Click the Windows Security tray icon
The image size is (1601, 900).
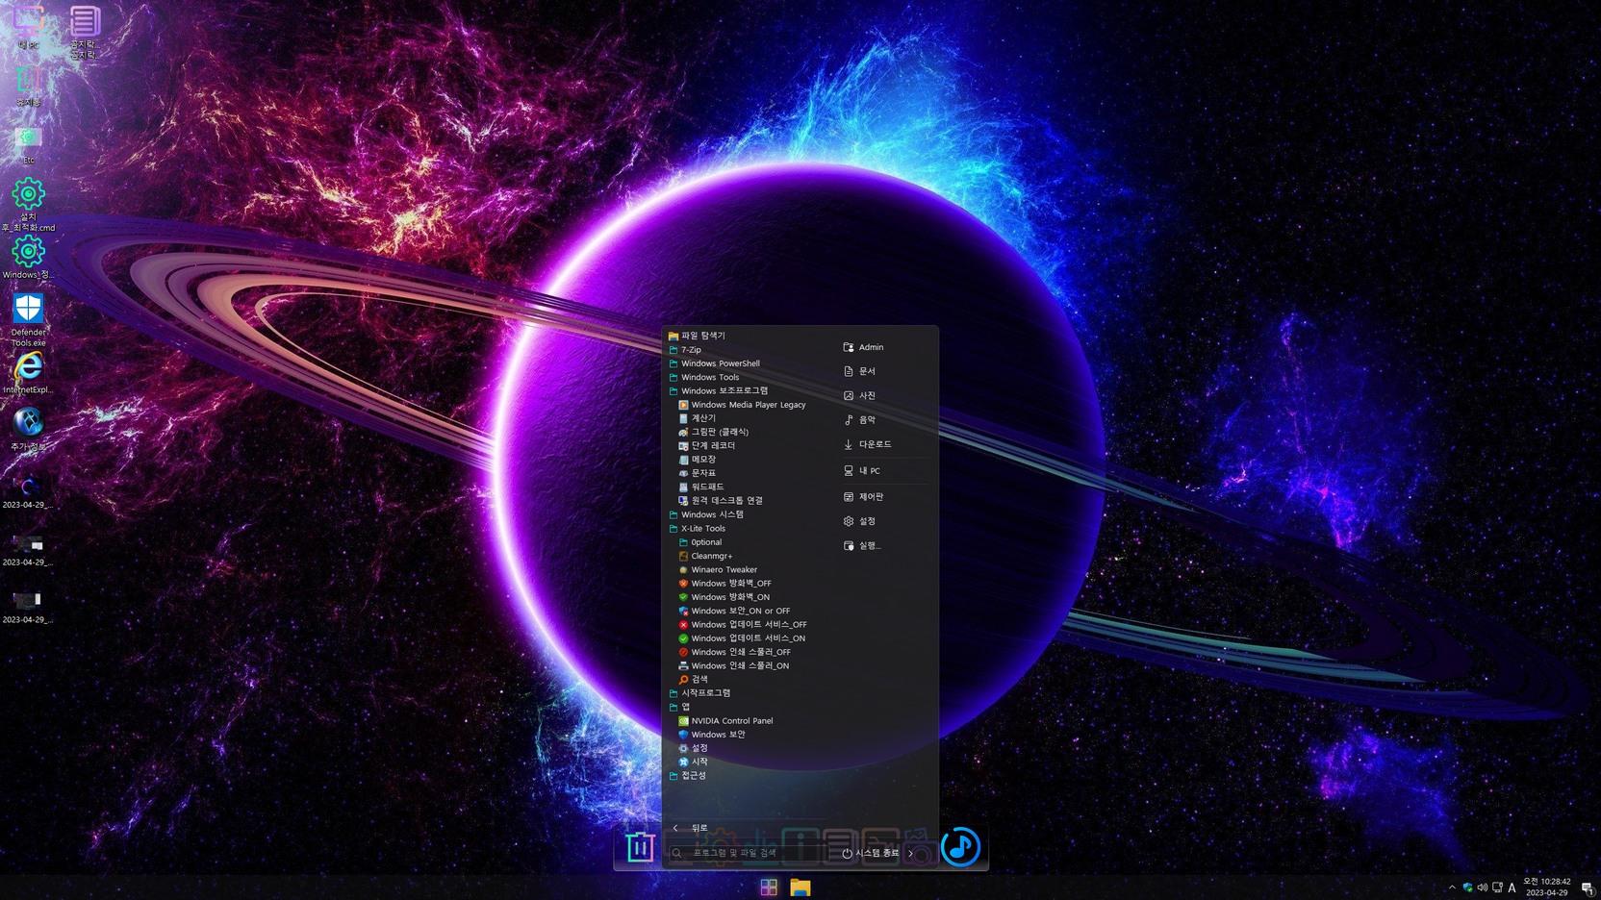pos(1467,887)
